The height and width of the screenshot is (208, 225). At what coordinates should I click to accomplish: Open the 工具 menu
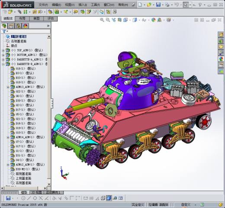pos(95,5)
